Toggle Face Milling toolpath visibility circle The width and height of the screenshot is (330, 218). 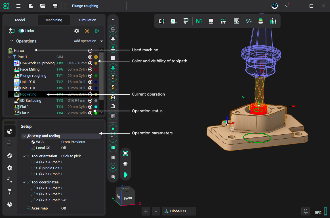[90, 69]
